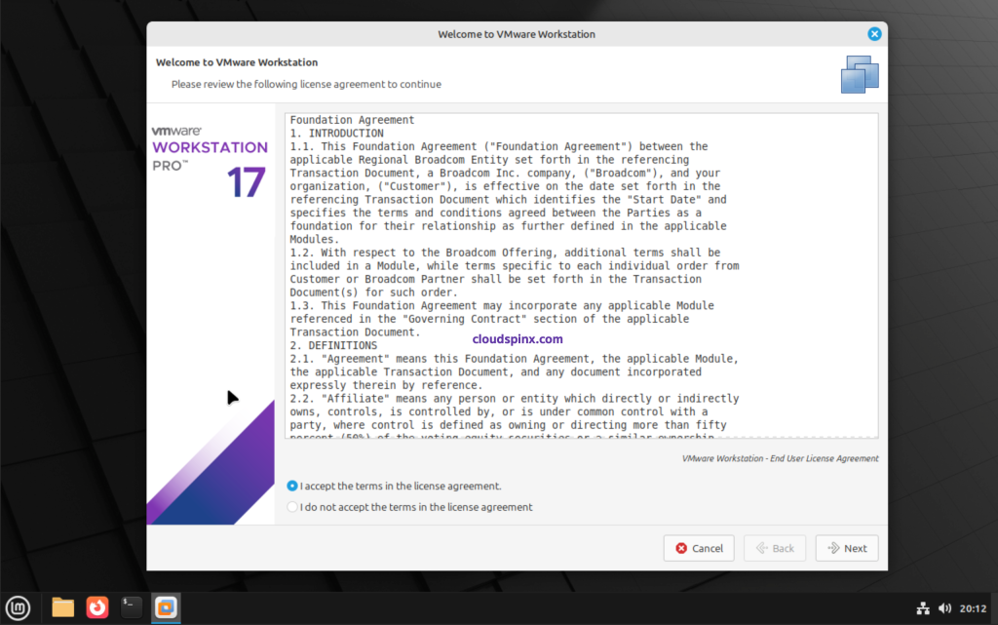This screenshot has height=625, width=998.
Task: Click the volume icon in the system tray
Action: pyautogui.click(x=945, y=606)
